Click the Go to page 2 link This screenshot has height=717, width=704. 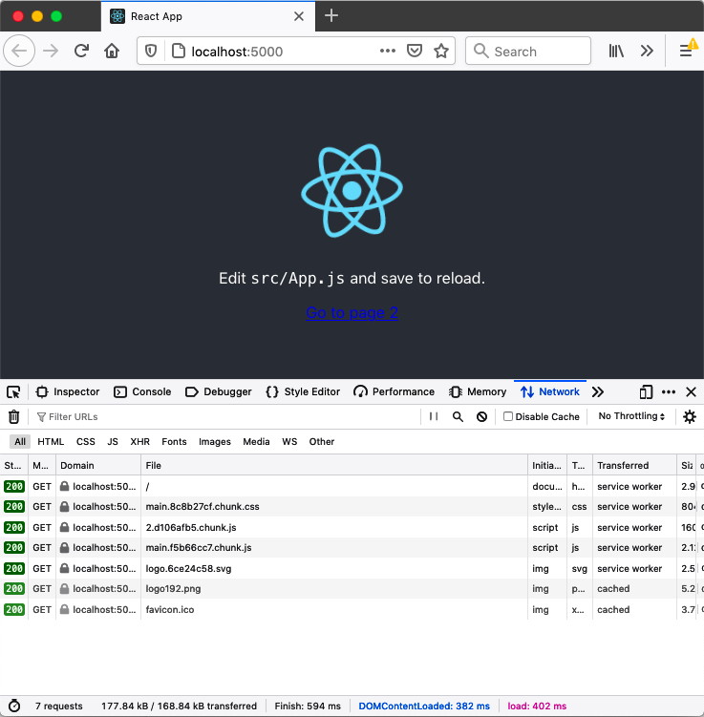tap(352, 313)
